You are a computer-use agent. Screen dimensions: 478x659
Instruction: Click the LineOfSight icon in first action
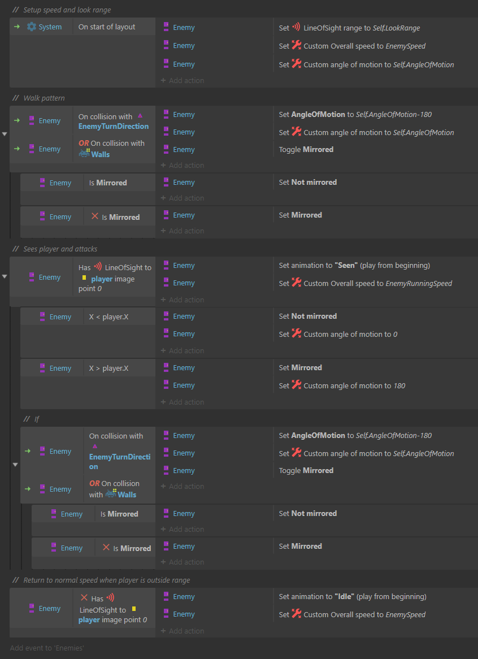pyautogui.click(x=296, y=27)
